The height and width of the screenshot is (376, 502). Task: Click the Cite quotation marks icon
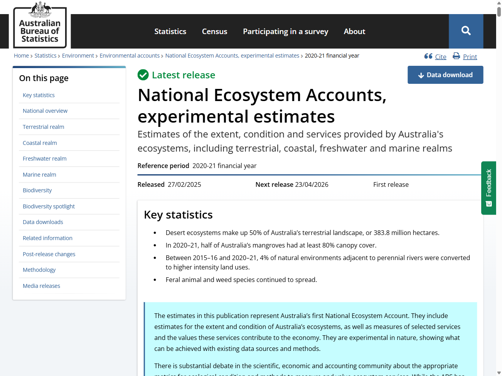point(427,56)
